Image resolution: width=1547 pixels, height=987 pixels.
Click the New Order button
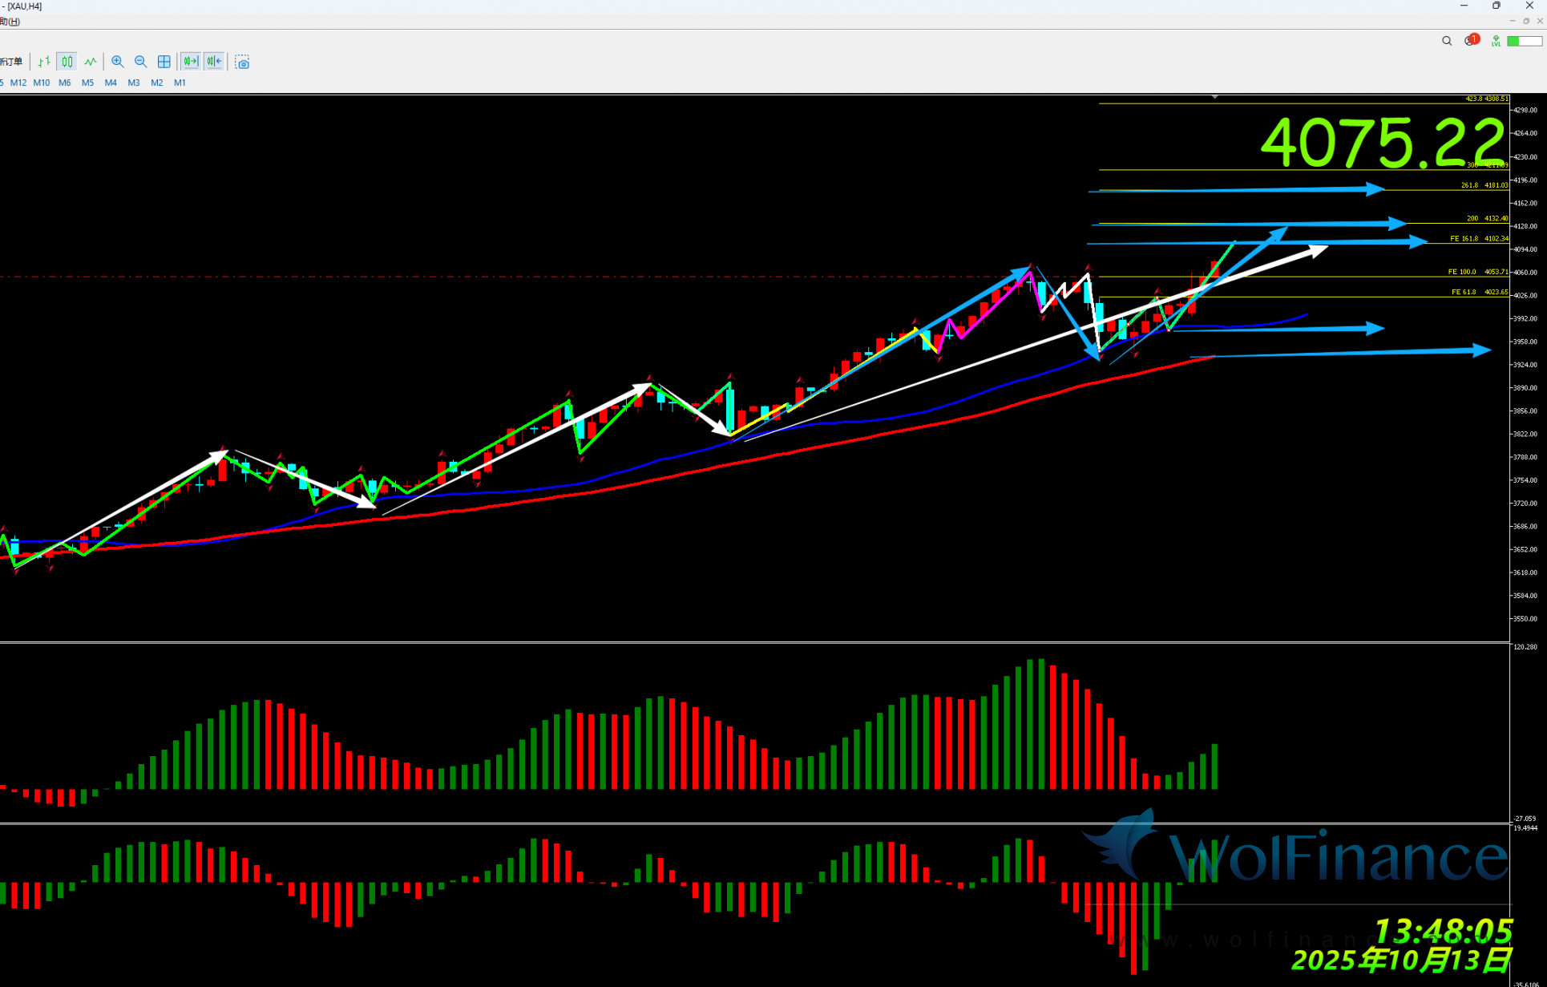coord(11,62)
